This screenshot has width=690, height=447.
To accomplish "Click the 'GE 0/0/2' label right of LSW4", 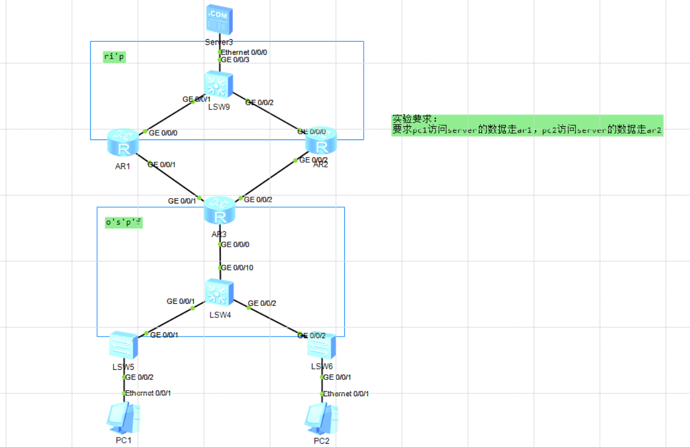I will click(x=262, y=303).
